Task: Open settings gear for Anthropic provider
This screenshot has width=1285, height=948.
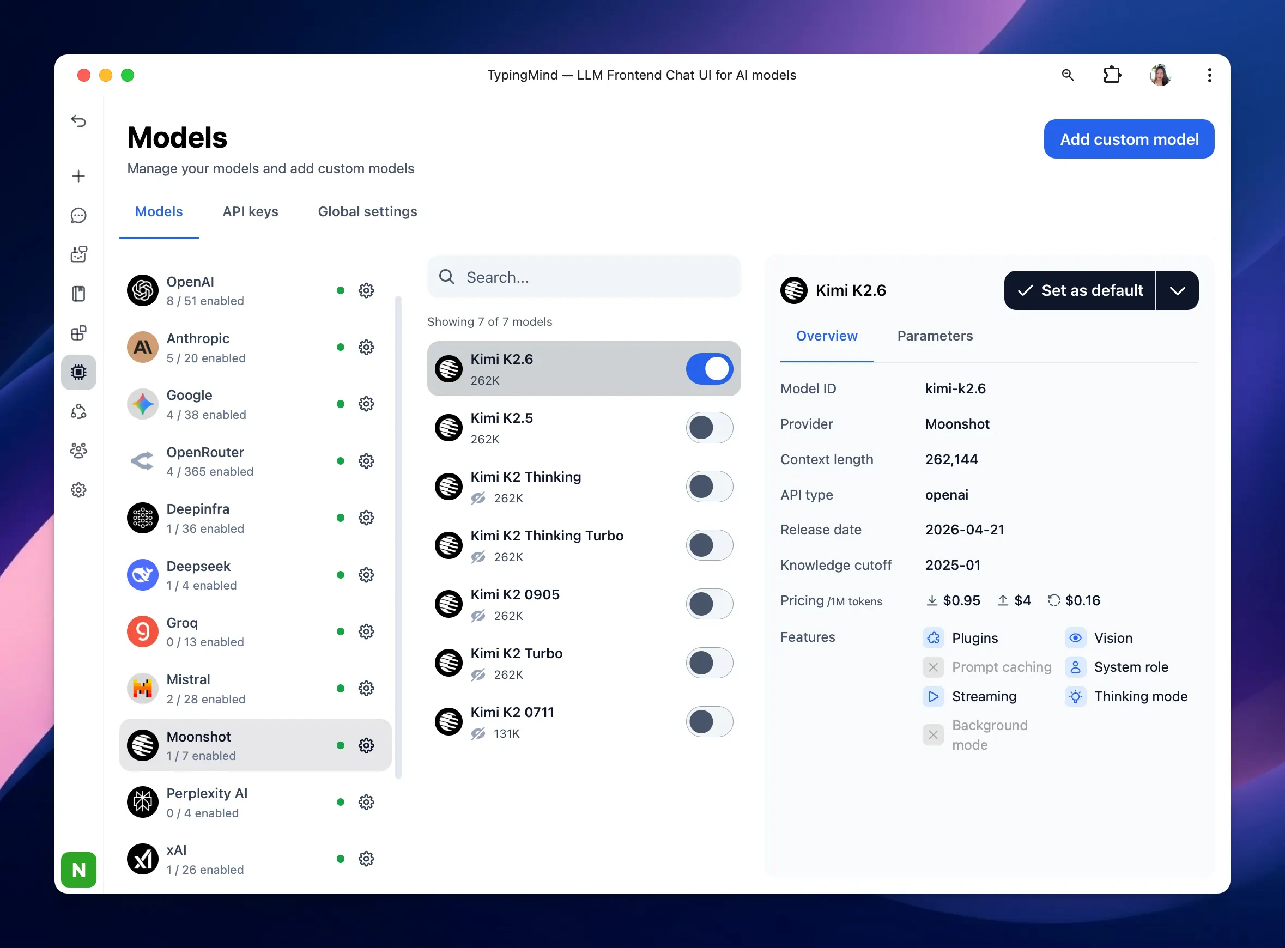Action: click(x=366, y=347)
